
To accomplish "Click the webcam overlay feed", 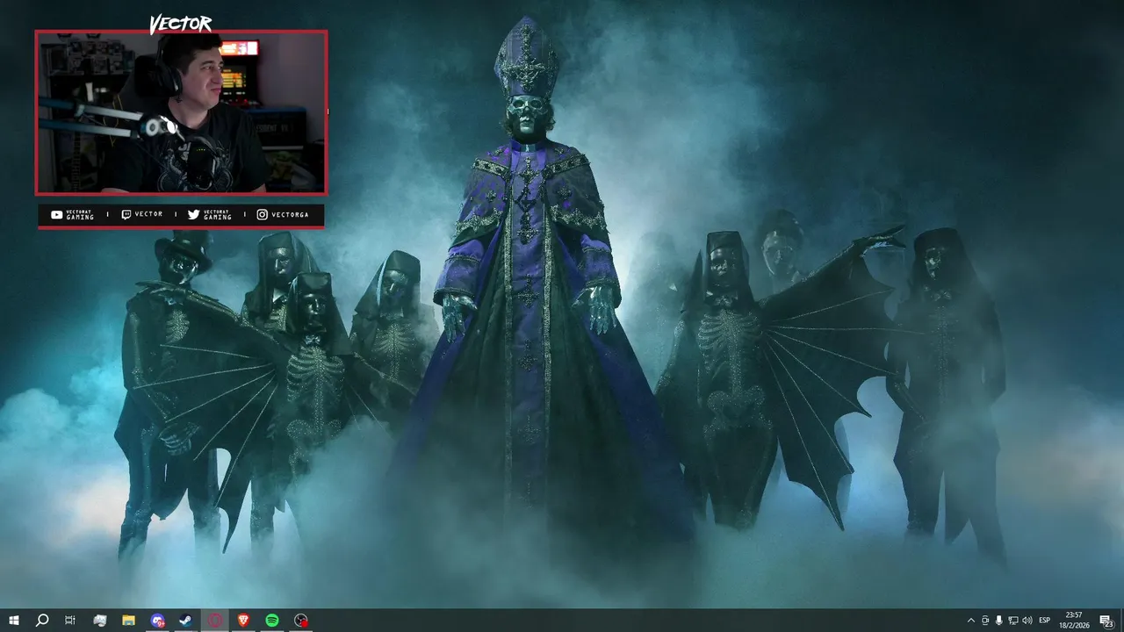I will (x=181, y=112).
